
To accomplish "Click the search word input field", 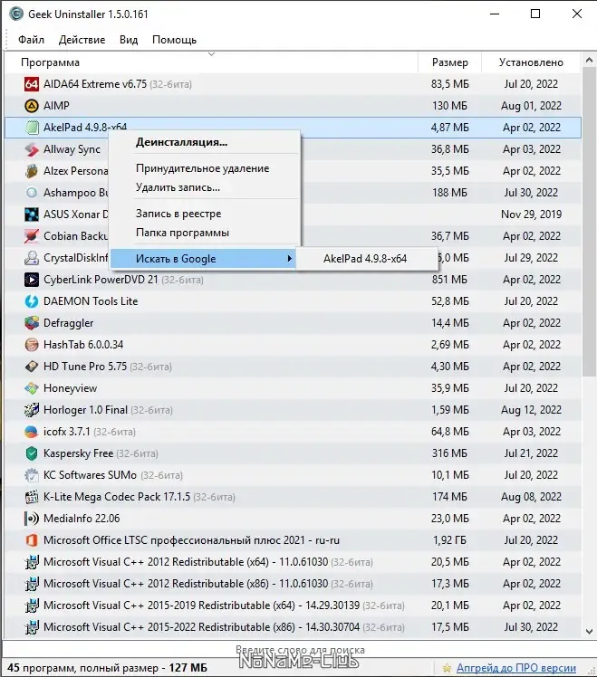I will [x=300, y=650].
